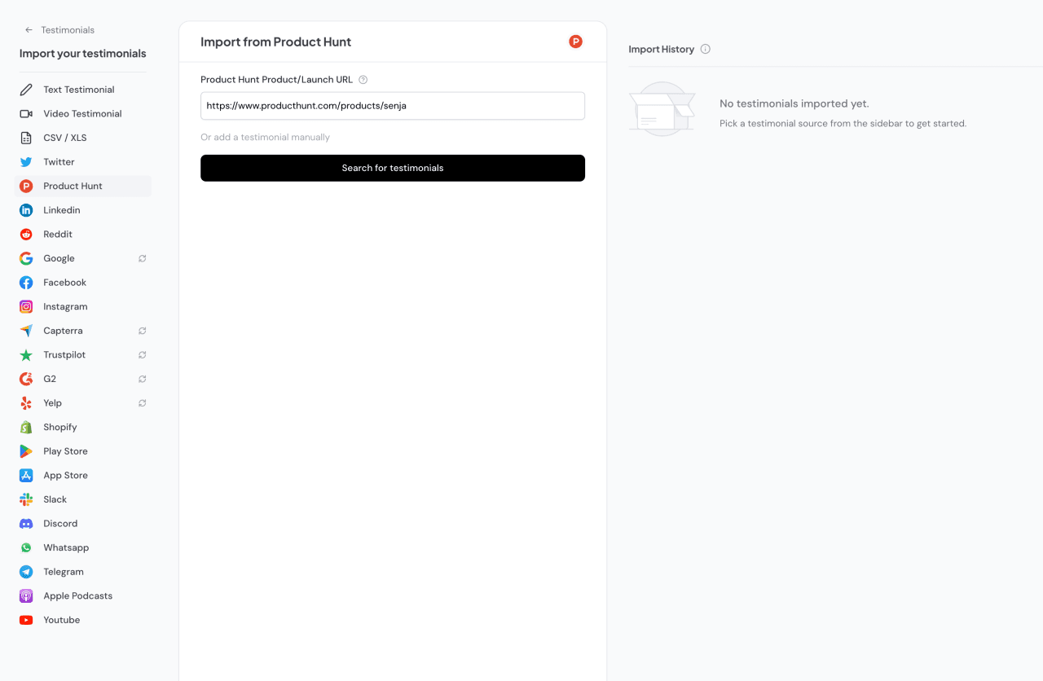
Task: Click the Google logo icon
Action: (x=26, y=258)
